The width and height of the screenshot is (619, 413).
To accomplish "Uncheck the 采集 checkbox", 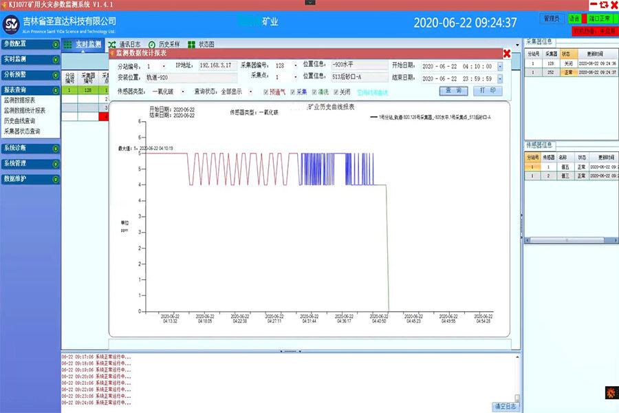I will [293, 92].
